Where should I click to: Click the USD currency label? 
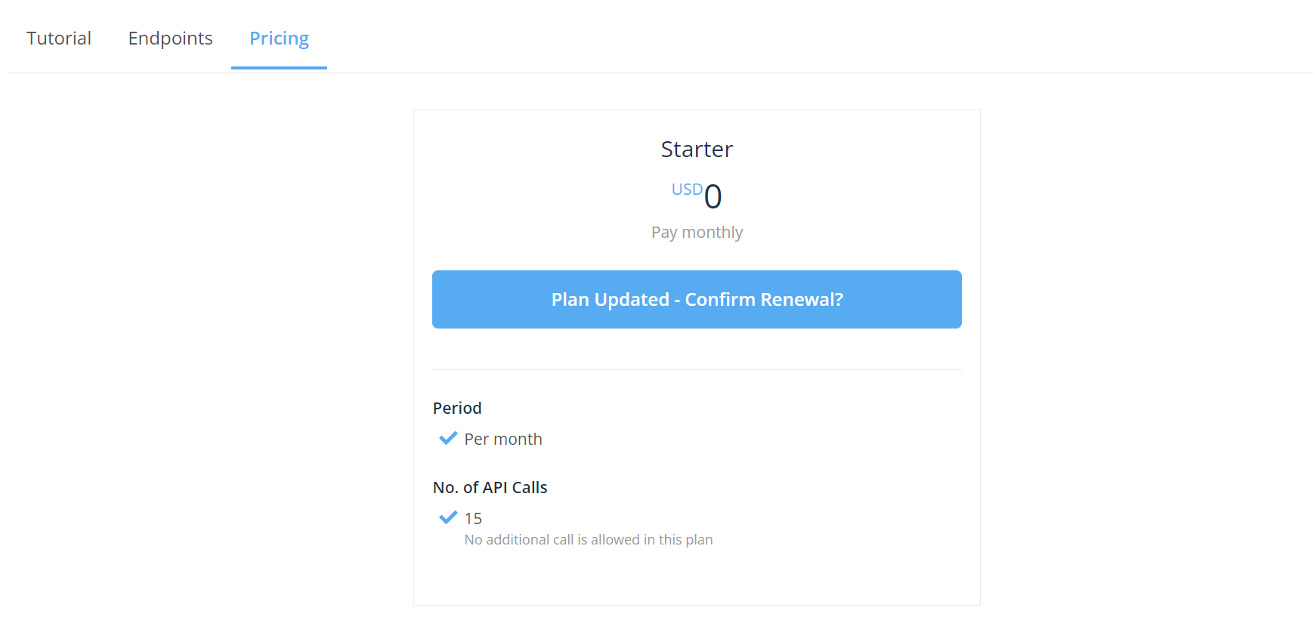tap(687, 190)
